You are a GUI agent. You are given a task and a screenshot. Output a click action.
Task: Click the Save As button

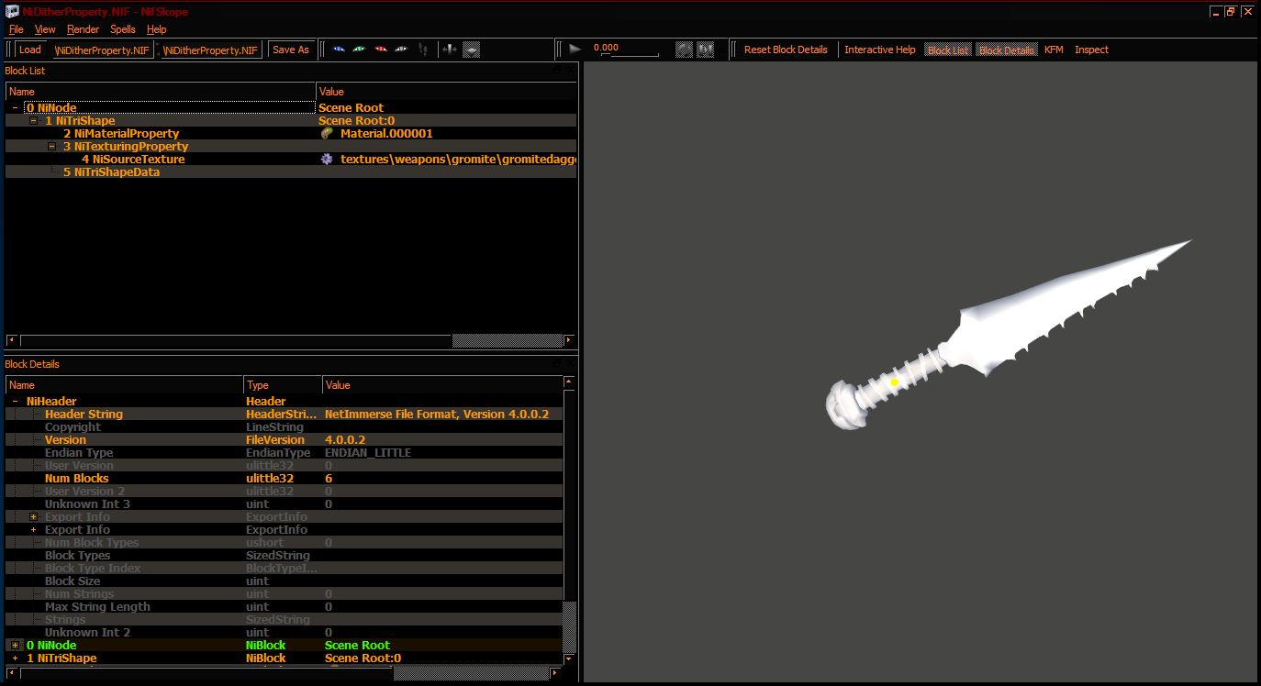click(291, 50)
